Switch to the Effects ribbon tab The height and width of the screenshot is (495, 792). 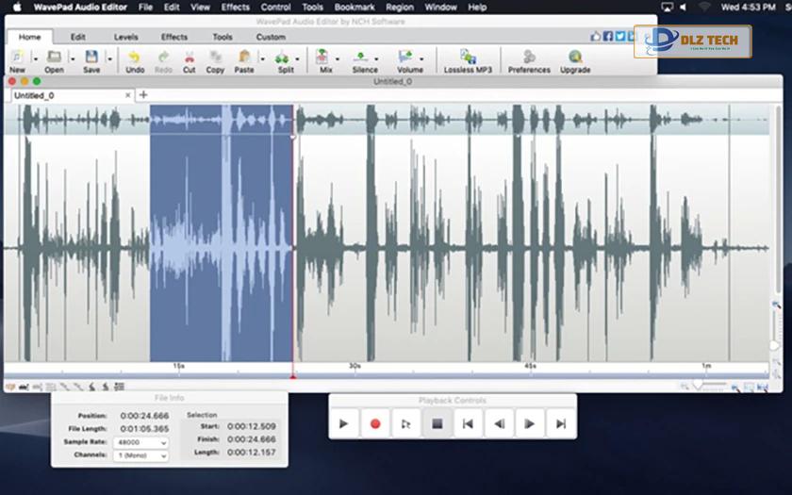tap(174, 37)
